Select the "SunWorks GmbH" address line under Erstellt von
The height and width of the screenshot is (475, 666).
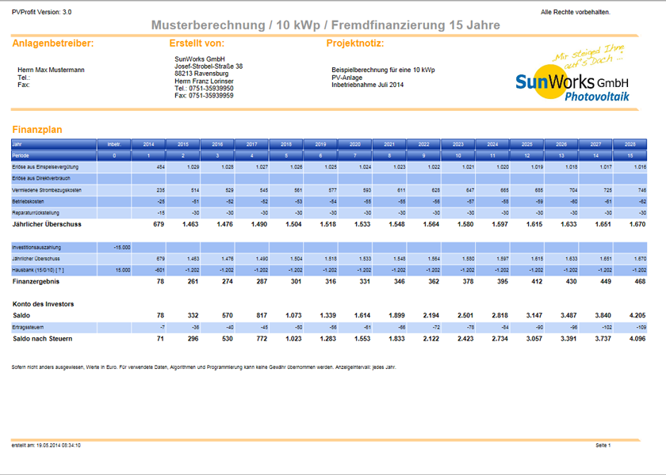click(200, 59)
